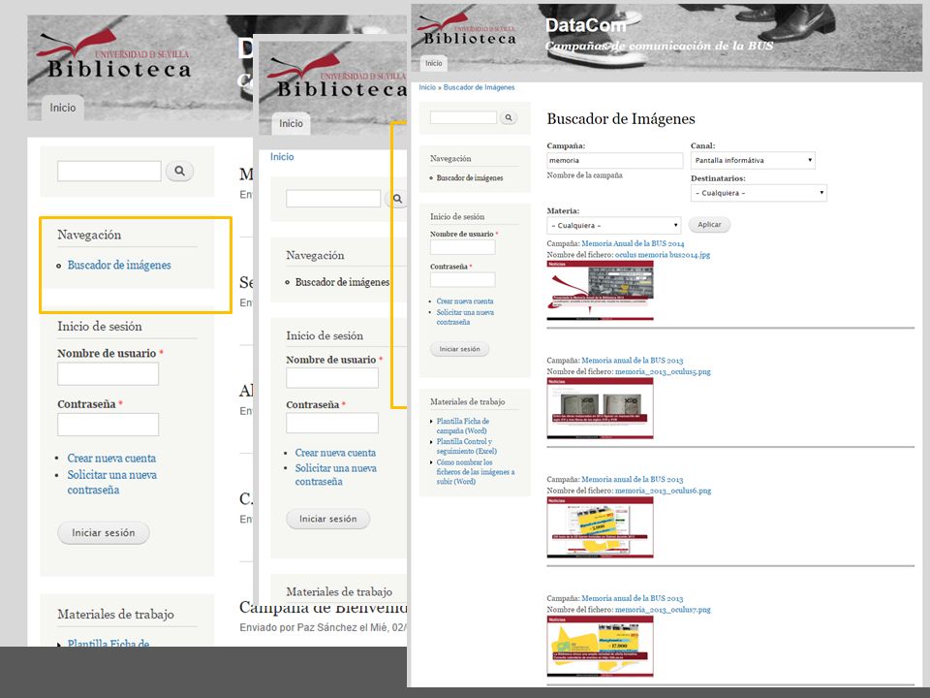
Task: Open Buscador de imágenes in middle window navigation
Action: point(342,282)
